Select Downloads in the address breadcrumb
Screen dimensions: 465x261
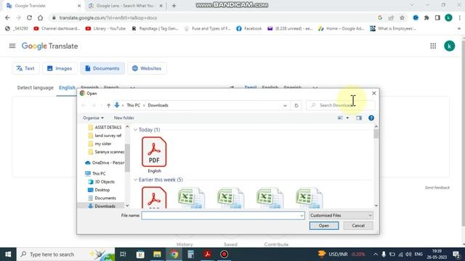[158, 105]
